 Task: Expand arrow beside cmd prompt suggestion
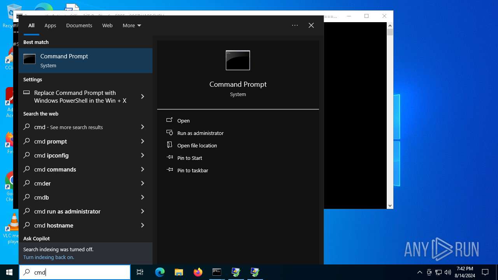coord(142,141)
